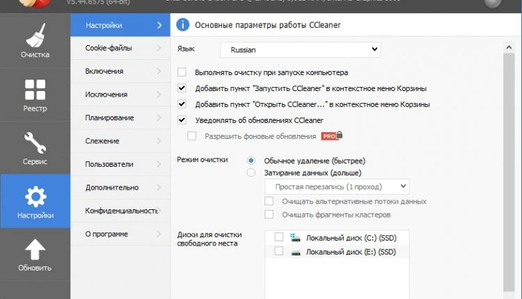Image resolution: width=522 pixels, height=299 pixels.
Task: Click the blue info icon in header
Action: click(182, 26)
